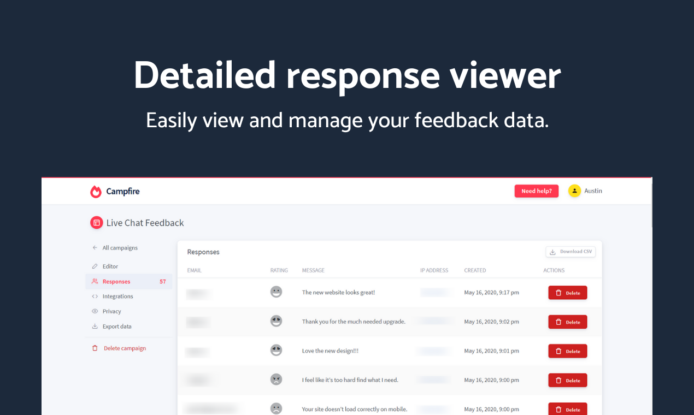This screenshot has height=415, width=694.
Task: Open the Austin user avatar icon
Action: [574, 191]
